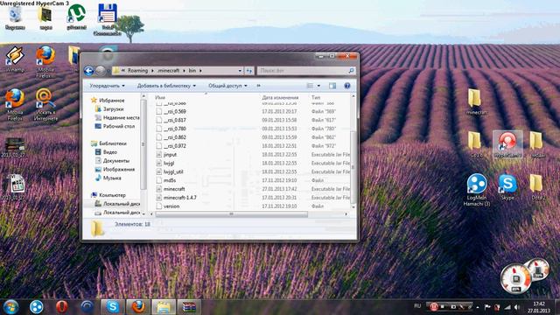Screen dimensions: 560x315
Task: Open the Общий доступ dropdown
Action: (x=227, y=86)
